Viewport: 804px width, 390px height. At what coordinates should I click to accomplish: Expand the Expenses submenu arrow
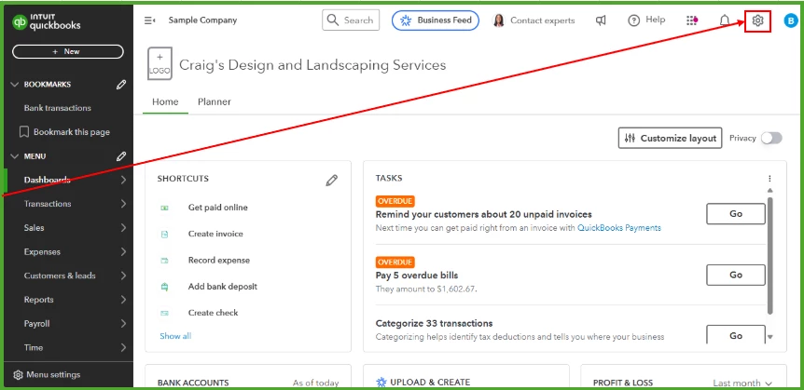[123, 252]
